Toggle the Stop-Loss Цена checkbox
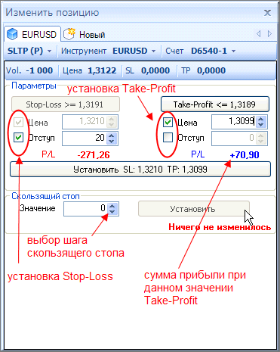The width and height of the screenshot is (280, 352). click(x=18, y=123)
